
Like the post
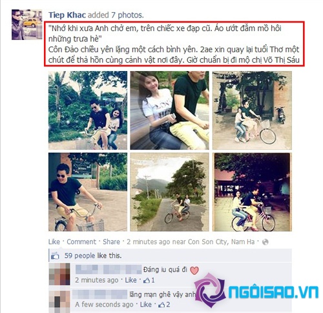pyautogui.click(x=54, y=242)
